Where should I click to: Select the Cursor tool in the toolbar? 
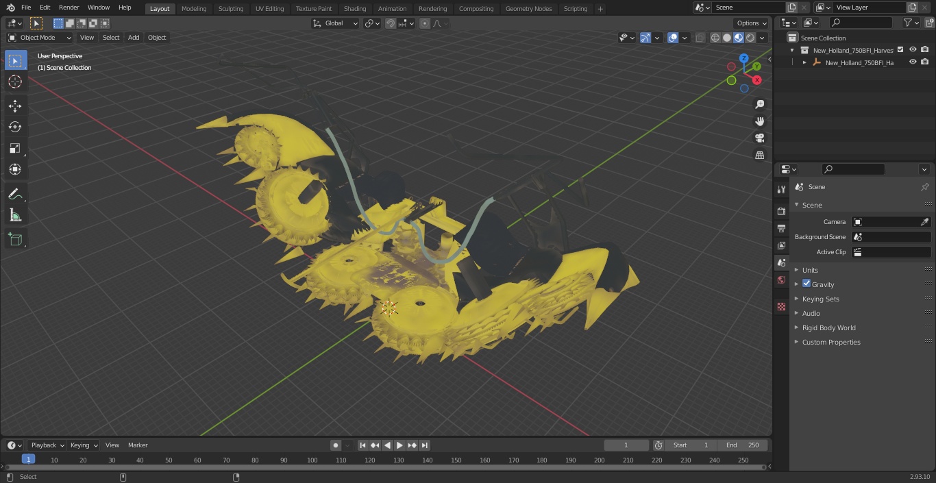(x=15, y=82)
